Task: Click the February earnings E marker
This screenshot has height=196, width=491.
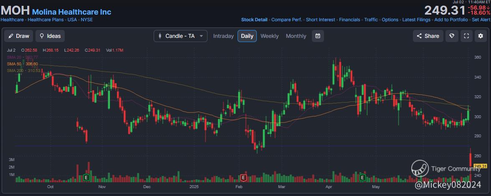Action: click(x=243, y=178)
